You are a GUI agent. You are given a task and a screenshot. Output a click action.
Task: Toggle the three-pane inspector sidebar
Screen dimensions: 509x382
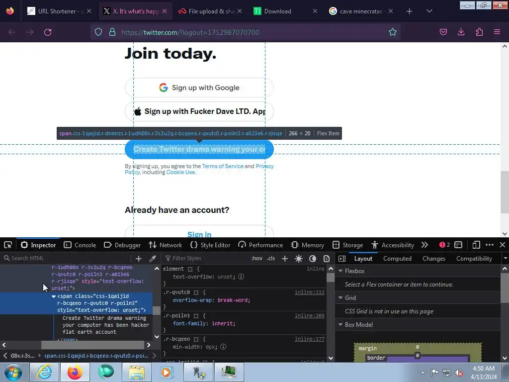point(342,259)
